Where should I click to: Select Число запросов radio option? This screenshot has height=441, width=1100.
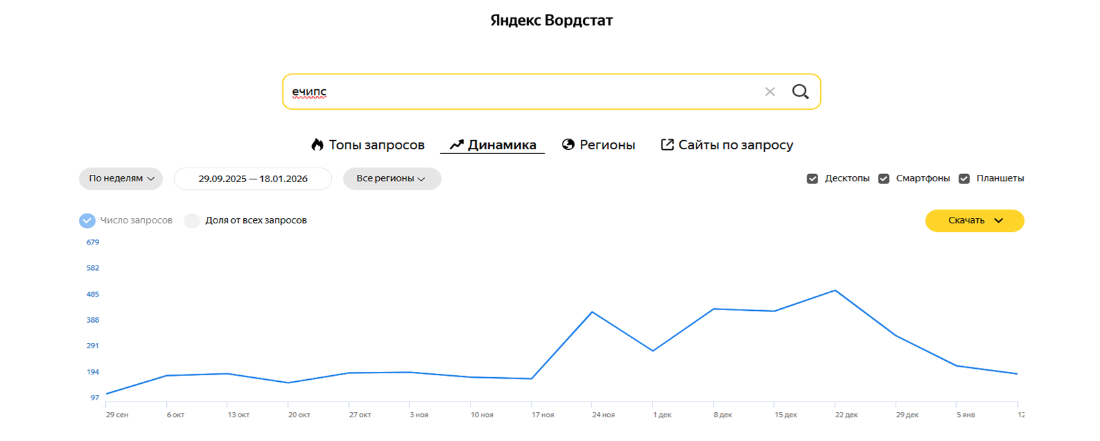click(87, 221)
